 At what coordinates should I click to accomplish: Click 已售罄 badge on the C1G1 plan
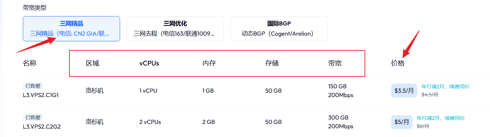tap(33, 86)
